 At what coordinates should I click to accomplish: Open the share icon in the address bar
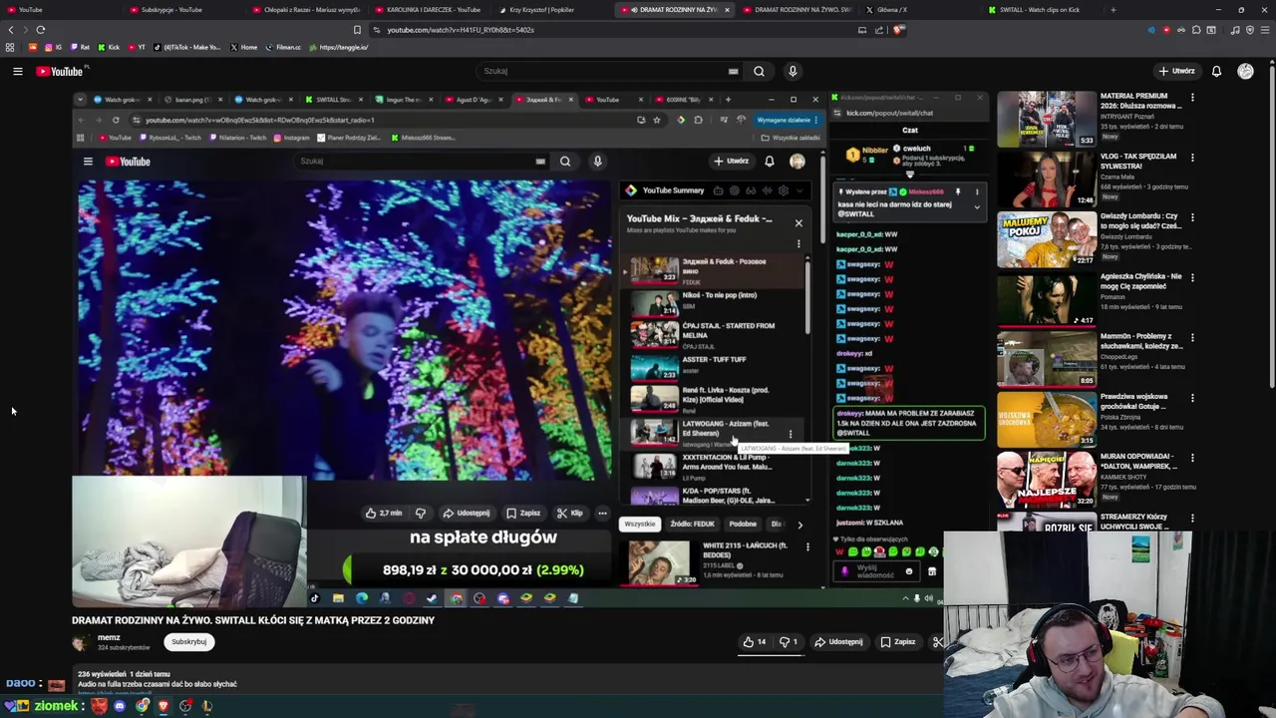(x=880, y=30)
